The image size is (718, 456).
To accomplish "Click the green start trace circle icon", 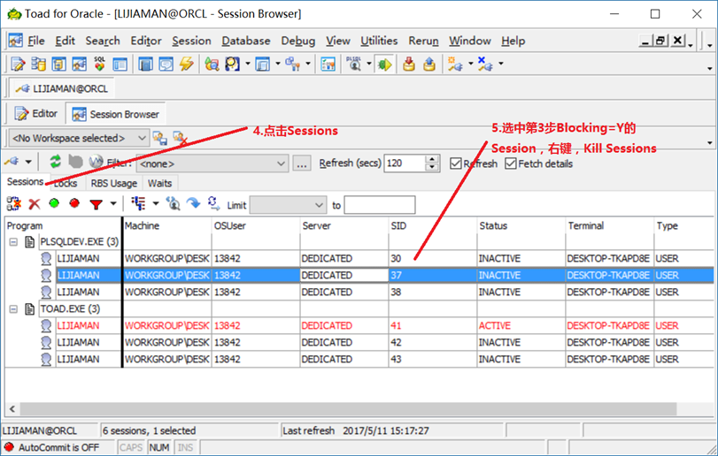I will click(x=54, y=203).
